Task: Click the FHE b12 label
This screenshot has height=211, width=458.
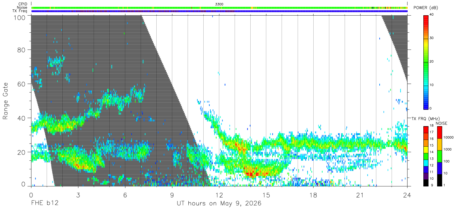Action: (x=44, y=204)
